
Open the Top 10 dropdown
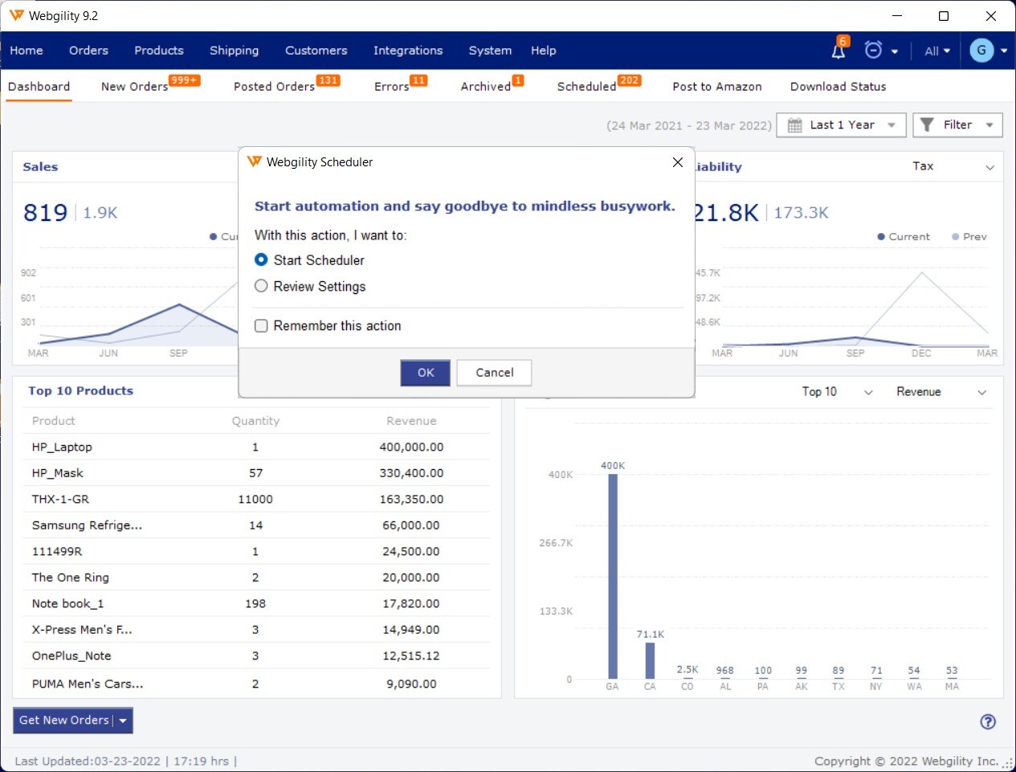[836, 391]
